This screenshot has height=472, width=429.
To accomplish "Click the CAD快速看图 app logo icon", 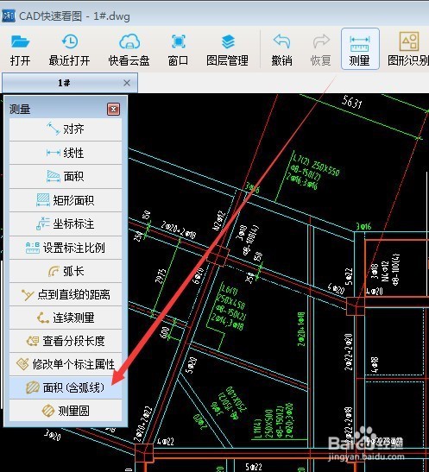I will coord(8,16).
